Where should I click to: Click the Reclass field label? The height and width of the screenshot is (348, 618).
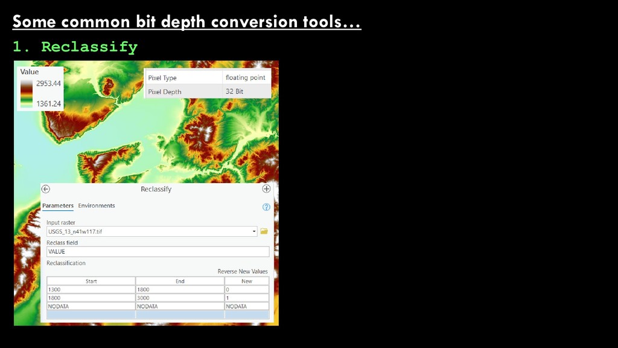(62, 243)
